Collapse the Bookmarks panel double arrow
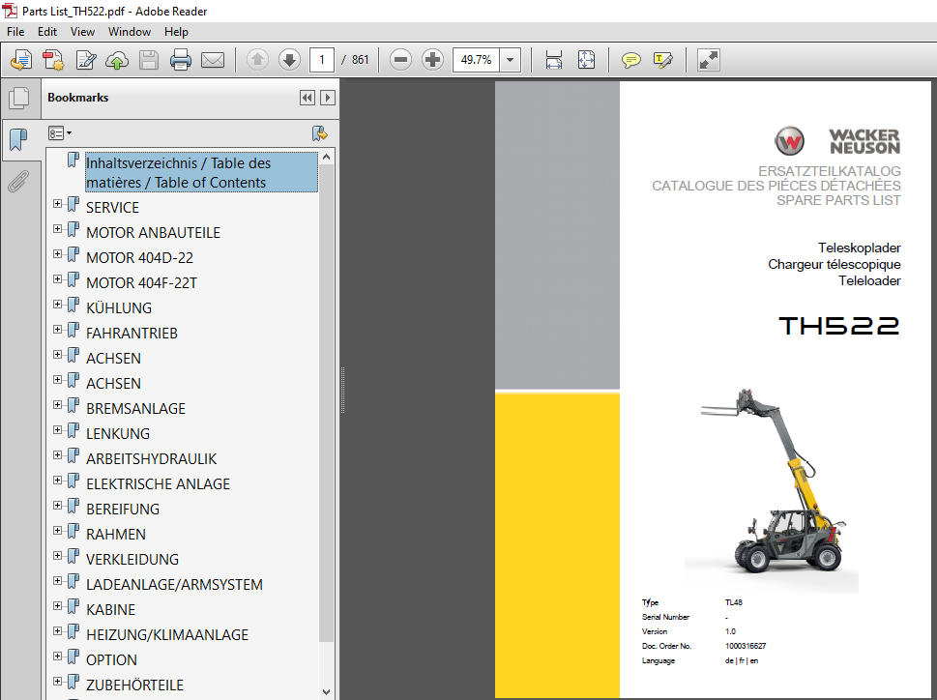This screenshot has width=937, height=700. click(307, 98)
